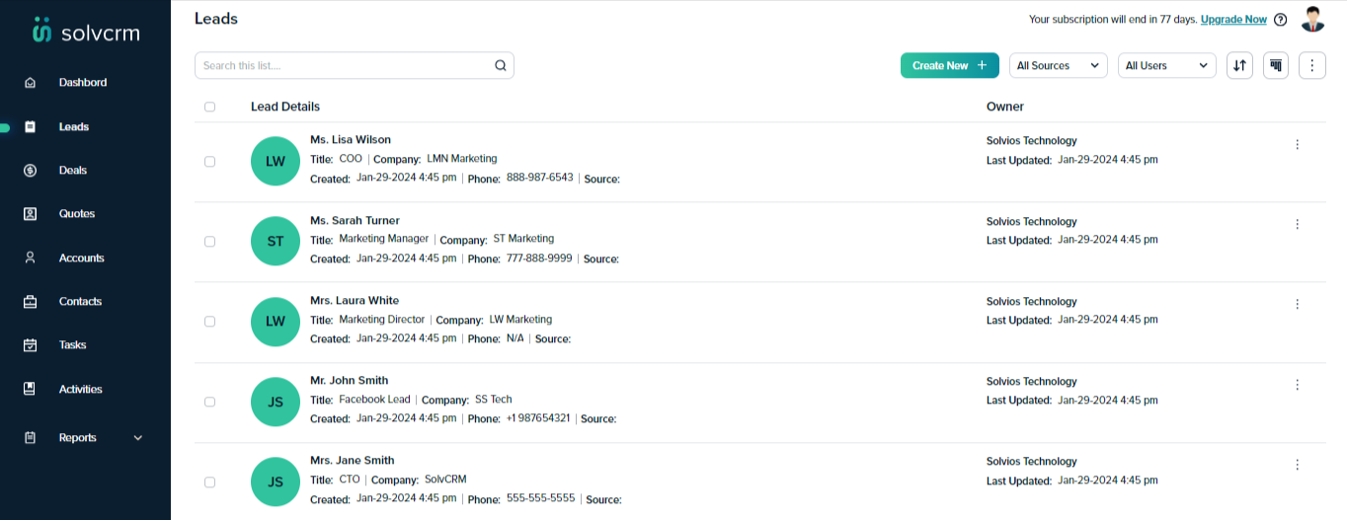This screenshot has height=520, width=1347.
Task: Click the JS avatar of Jane Smith
Action: click(x=276, y=482)
